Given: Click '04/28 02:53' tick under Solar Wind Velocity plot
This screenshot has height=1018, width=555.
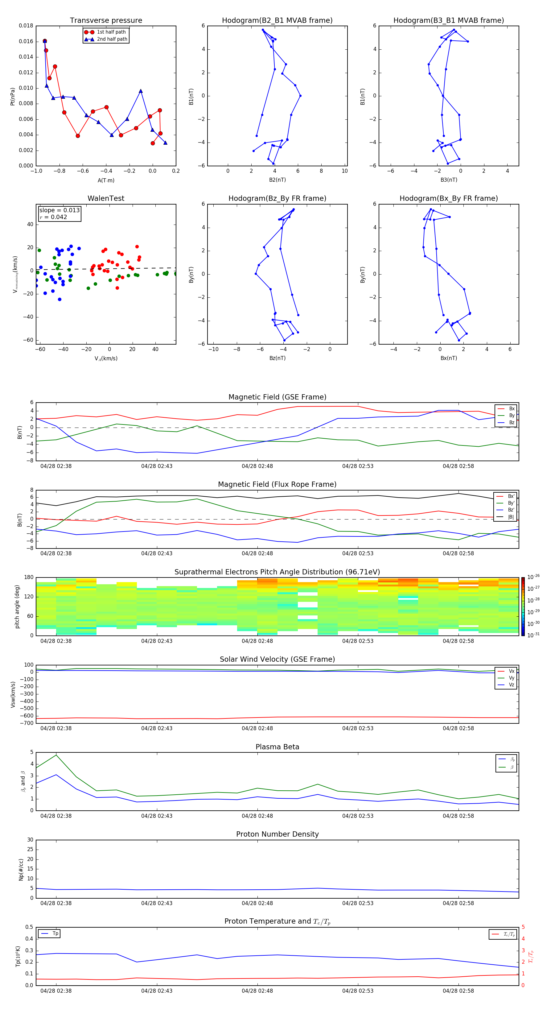Looking at the screenshot, I should tap(358, 728).
